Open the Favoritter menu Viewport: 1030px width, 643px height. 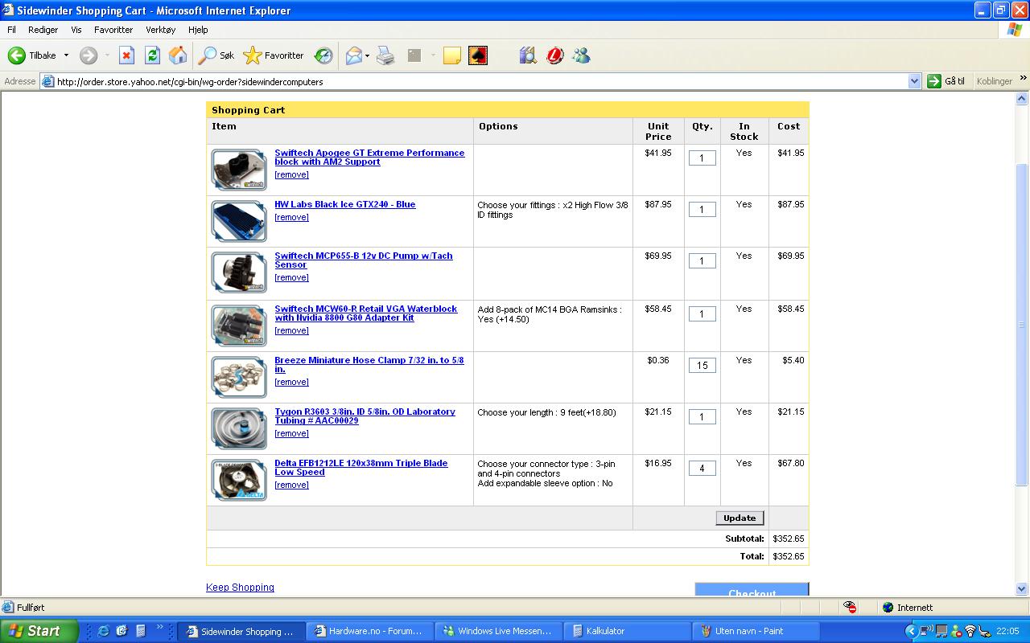click(113, 30)
